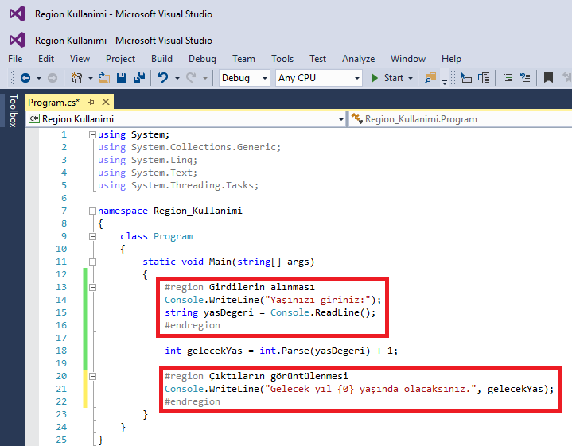
Task: Click line number 18 in the gutter
Action: click(x=61, y=351)
